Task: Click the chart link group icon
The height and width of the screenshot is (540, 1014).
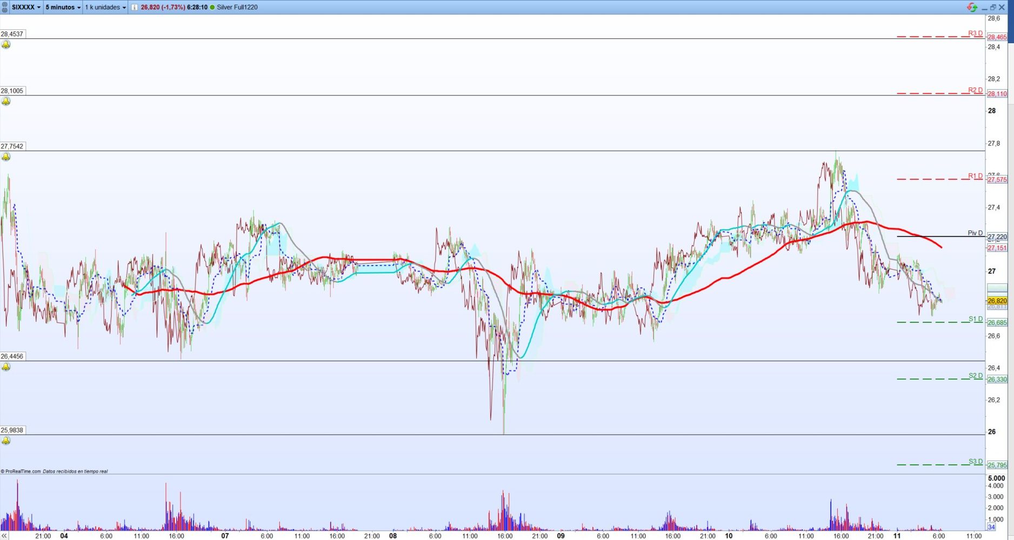Action: (x=5, y=7)
